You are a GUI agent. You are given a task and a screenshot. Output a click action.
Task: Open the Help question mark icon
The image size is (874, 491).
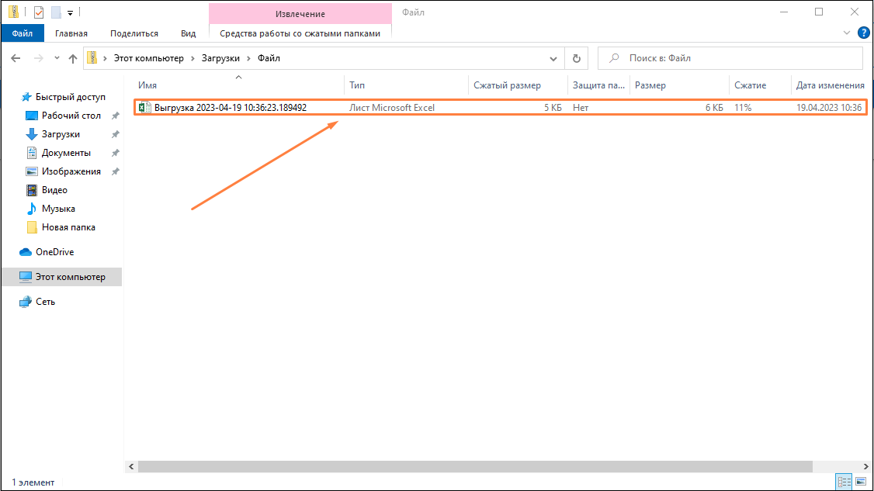863,33
